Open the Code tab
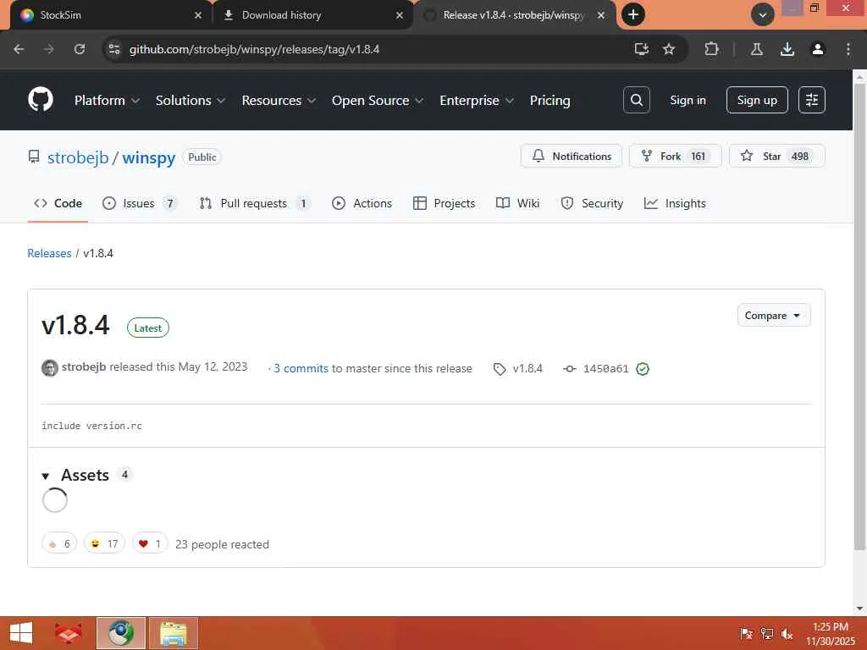This screenshot has height=650, width=867. click(x=58, y=203)
